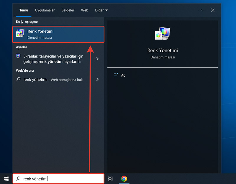Expand the chevron next to the Ayarlar result
236x184 pixels.
click(x=97, y=59)
